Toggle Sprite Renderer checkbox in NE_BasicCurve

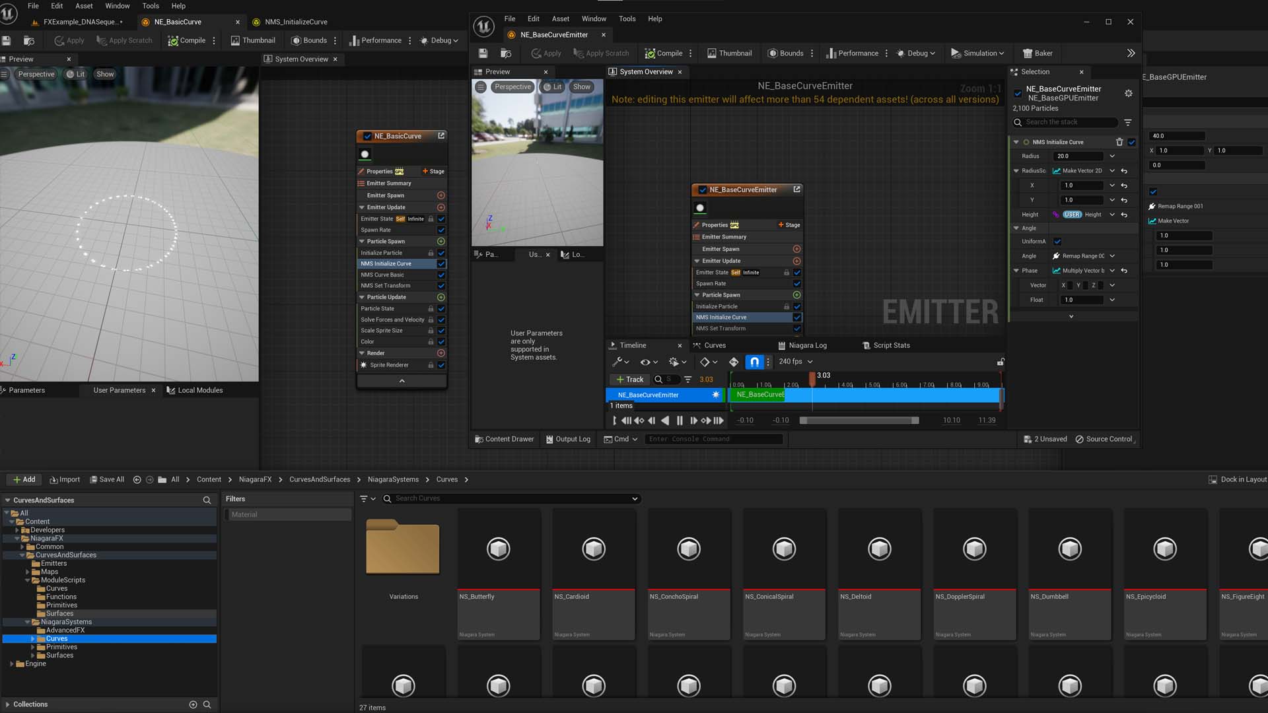tap(441, 365)
